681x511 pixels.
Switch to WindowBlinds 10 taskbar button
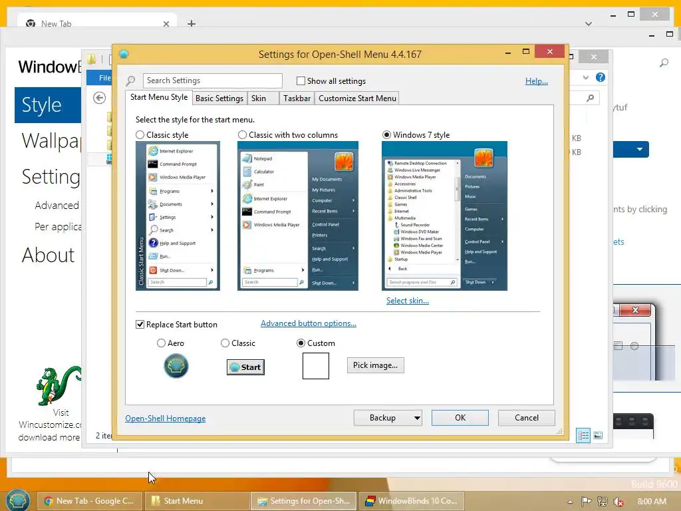point(410,501)
